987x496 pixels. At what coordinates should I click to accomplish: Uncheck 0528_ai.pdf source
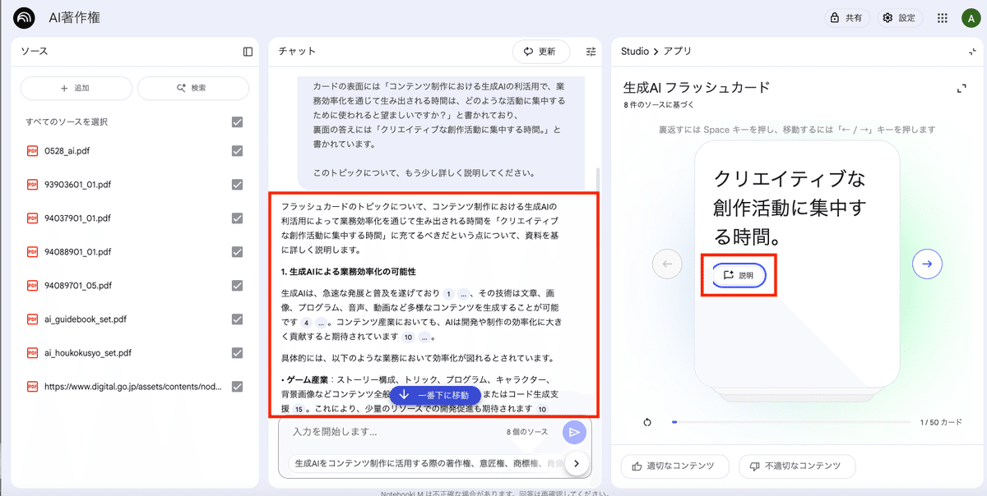coord(237,151)
